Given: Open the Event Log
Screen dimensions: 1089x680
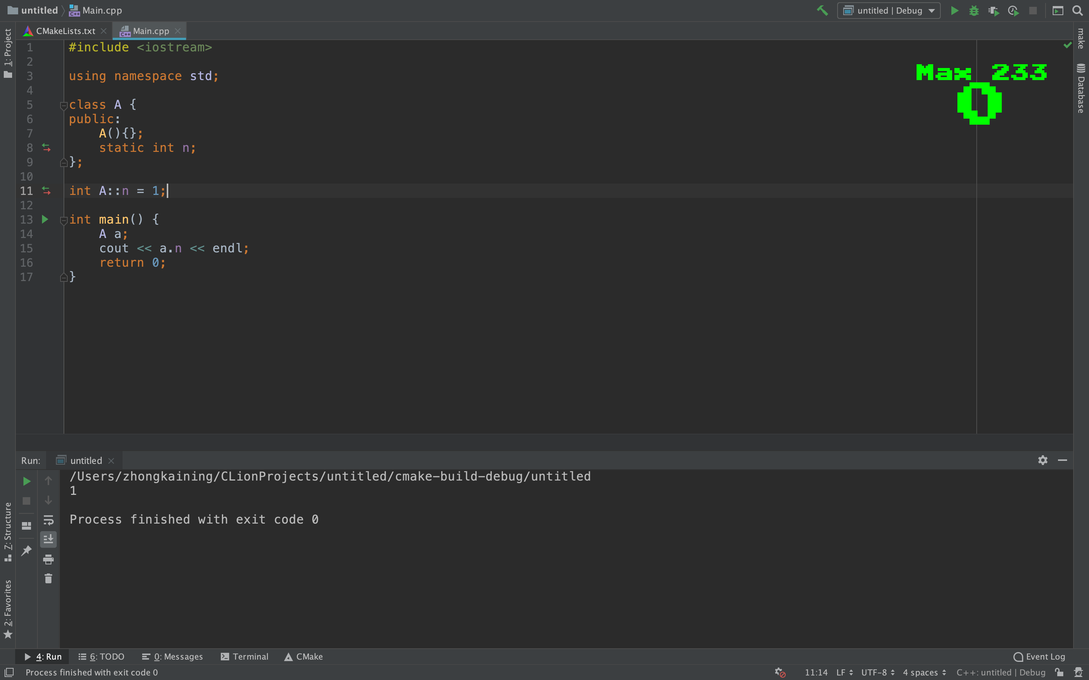Looking at the screenshot, I should pos(1039,657).
